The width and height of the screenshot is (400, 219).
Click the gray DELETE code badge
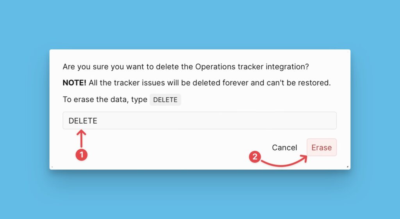tap(165, 100)
